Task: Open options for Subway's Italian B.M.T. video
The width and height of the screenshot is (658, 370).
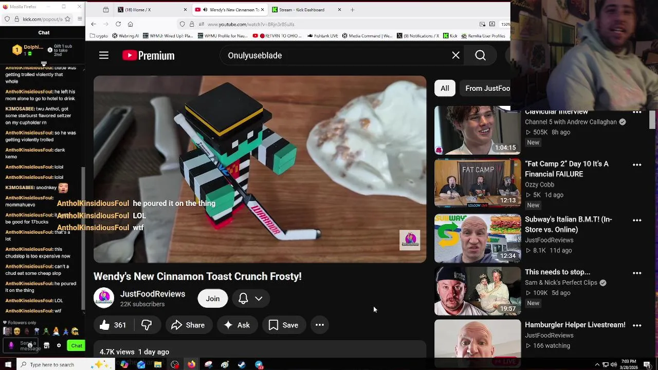Action: click(x=637, y=220)
